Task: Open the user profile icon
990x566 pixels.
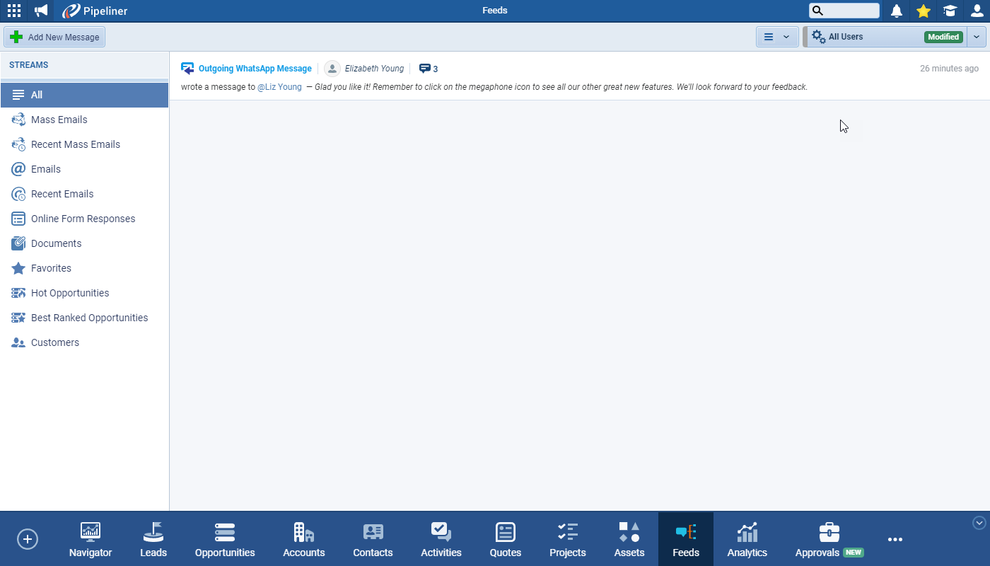Action: 977,11
